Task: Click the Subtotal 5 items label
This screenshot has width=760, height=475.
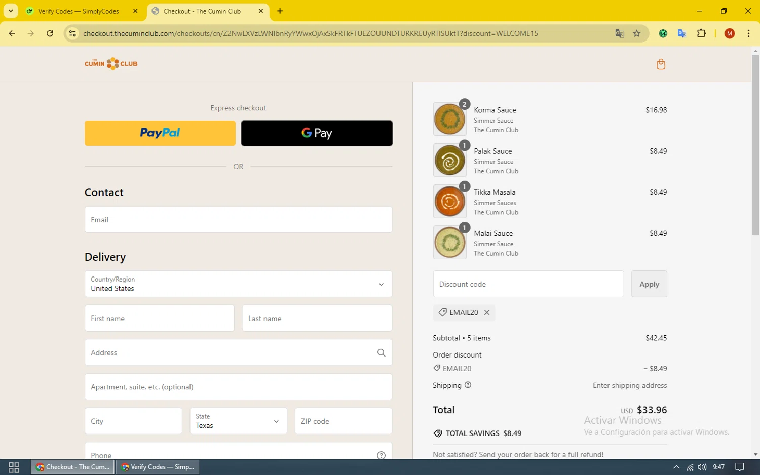Action: pos(462,338)
